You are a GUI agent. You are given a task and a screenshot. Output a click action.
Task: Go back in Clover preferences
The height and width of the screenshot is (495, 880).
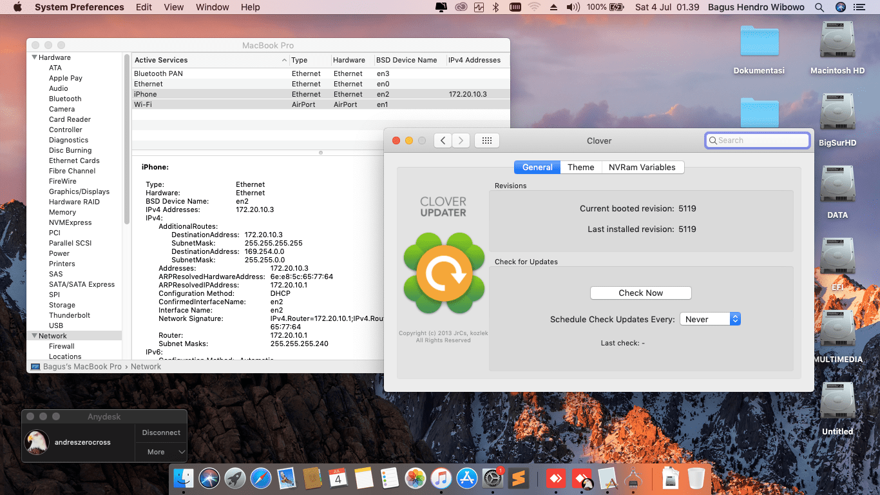(x=443, y=141)
